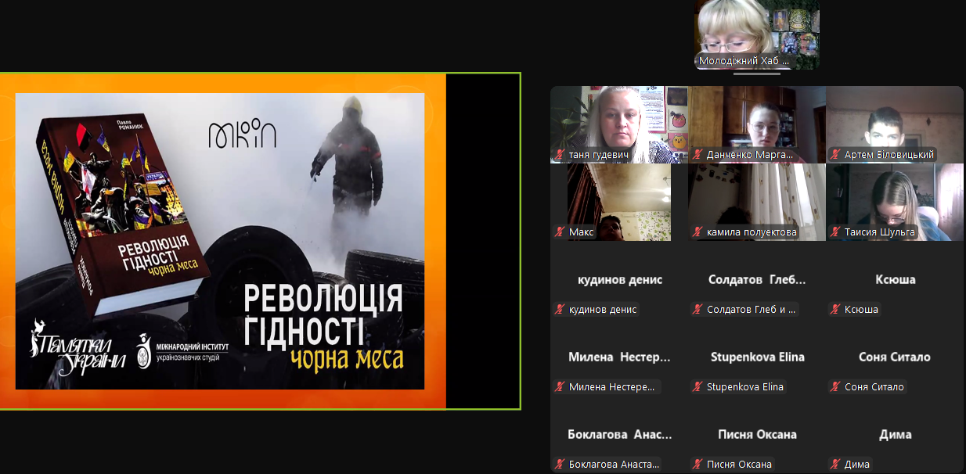The width and height of the screenshot is (966, 474).
Task: Select Макс video tile
Action: [619, 202]
